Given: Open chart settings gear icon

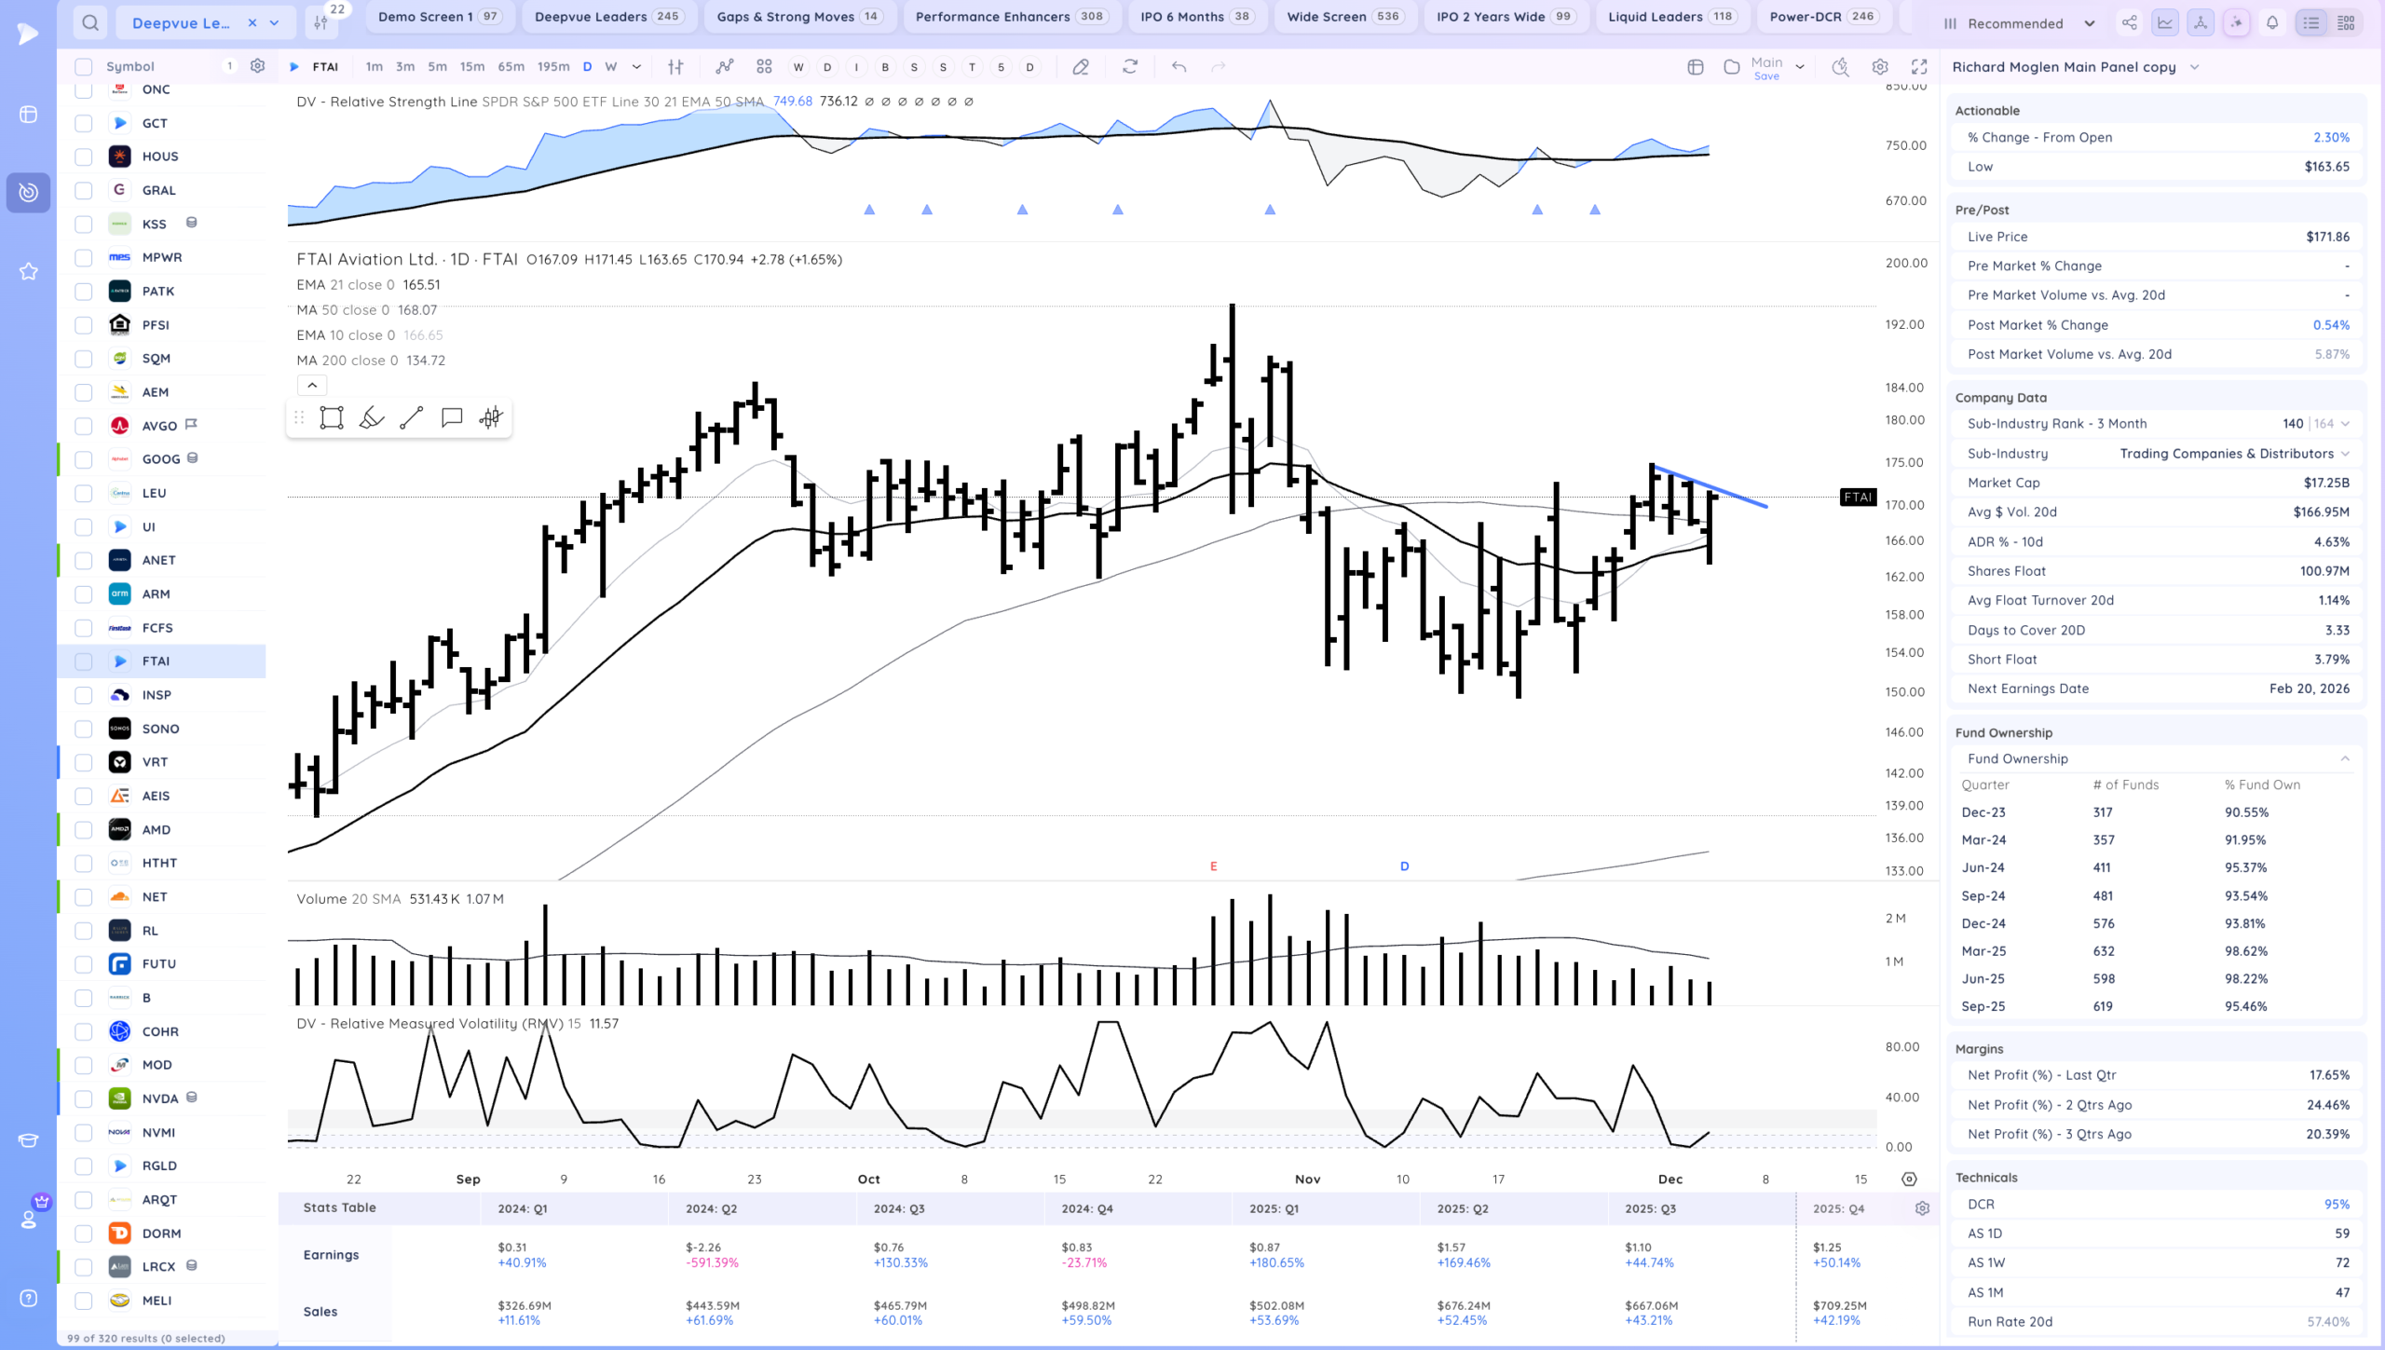Looking at the screenshot, I should click(1880, 67).
